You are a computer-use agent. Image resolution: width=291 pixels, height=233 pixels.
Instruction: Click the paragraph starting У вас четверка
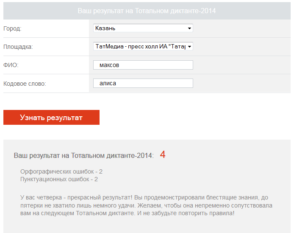pos(146,205)
